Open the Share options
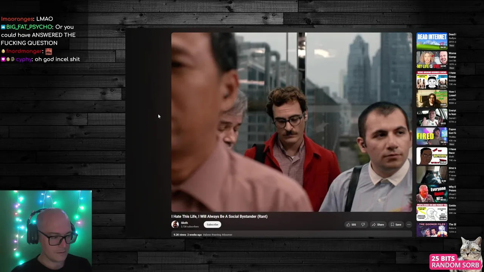 pos(378,224)
